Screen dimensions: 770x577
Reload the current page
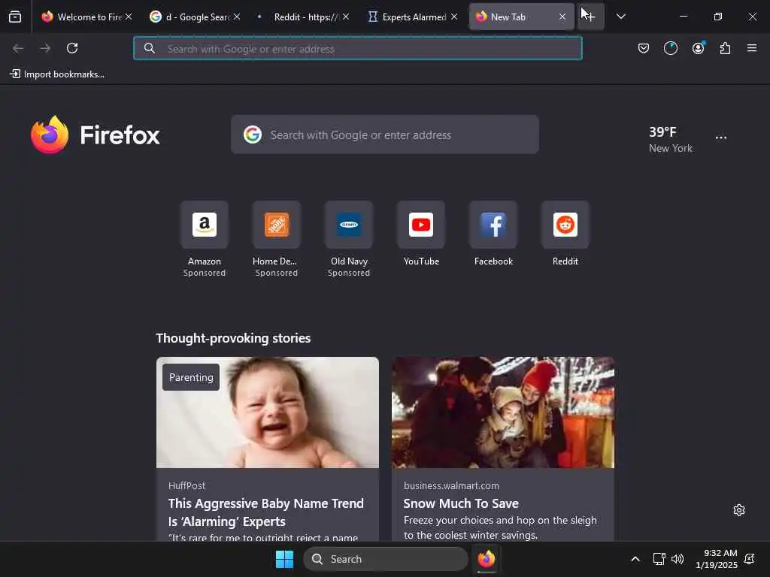72,48
